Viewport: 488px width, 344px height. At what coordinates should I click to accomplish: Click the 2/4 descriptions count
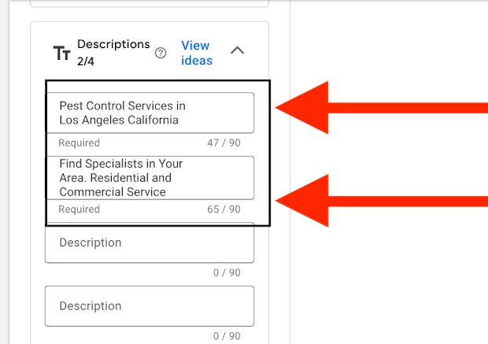86,60
